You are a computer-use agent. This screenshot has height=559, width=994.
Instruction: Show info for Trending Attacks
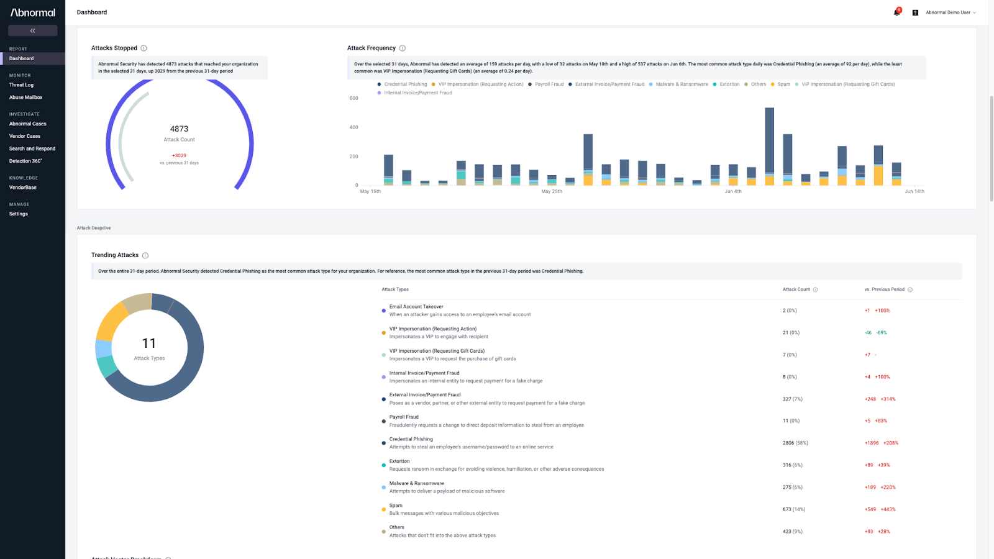pos(145,255)
